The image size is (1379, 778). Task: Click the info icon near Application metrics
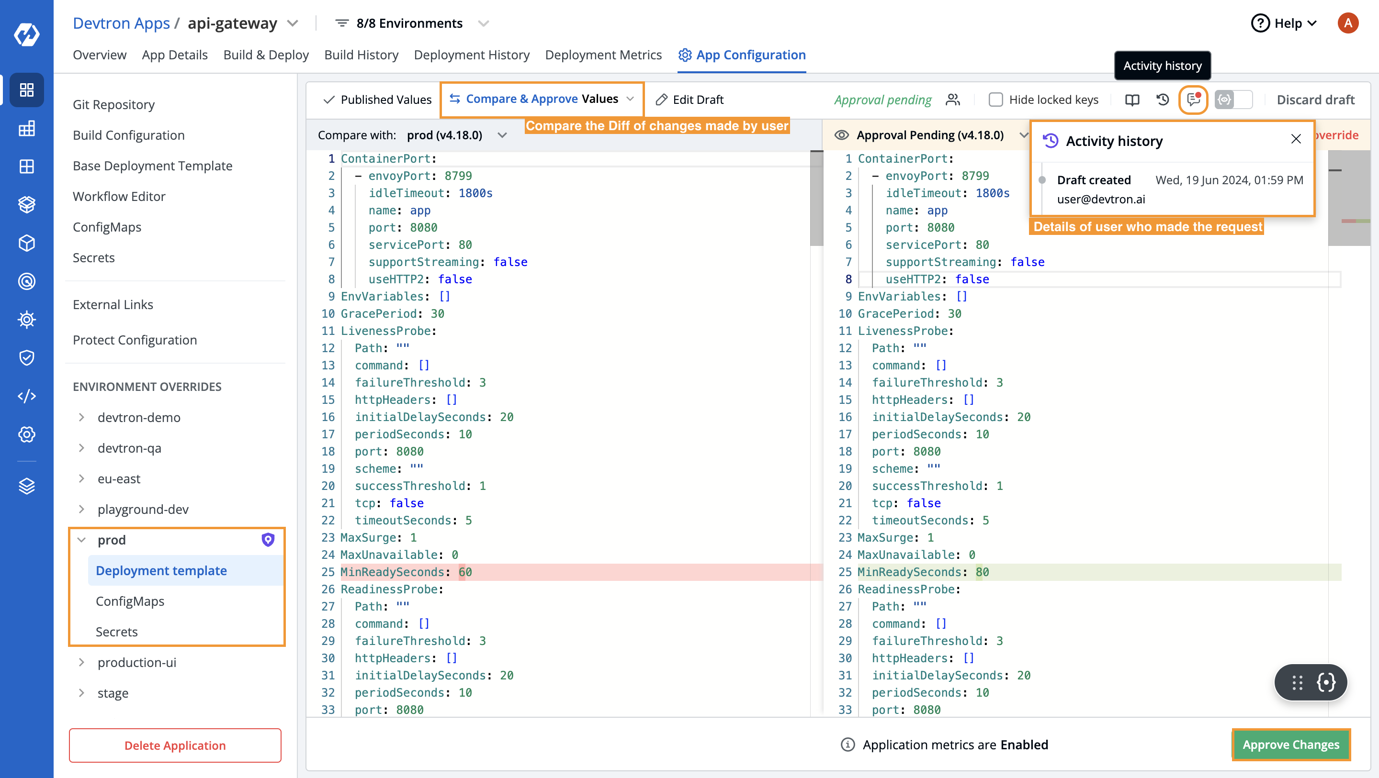tap(848, 745)
